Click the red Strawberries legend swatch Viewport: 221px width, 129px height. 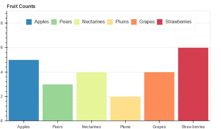(160, 22)
